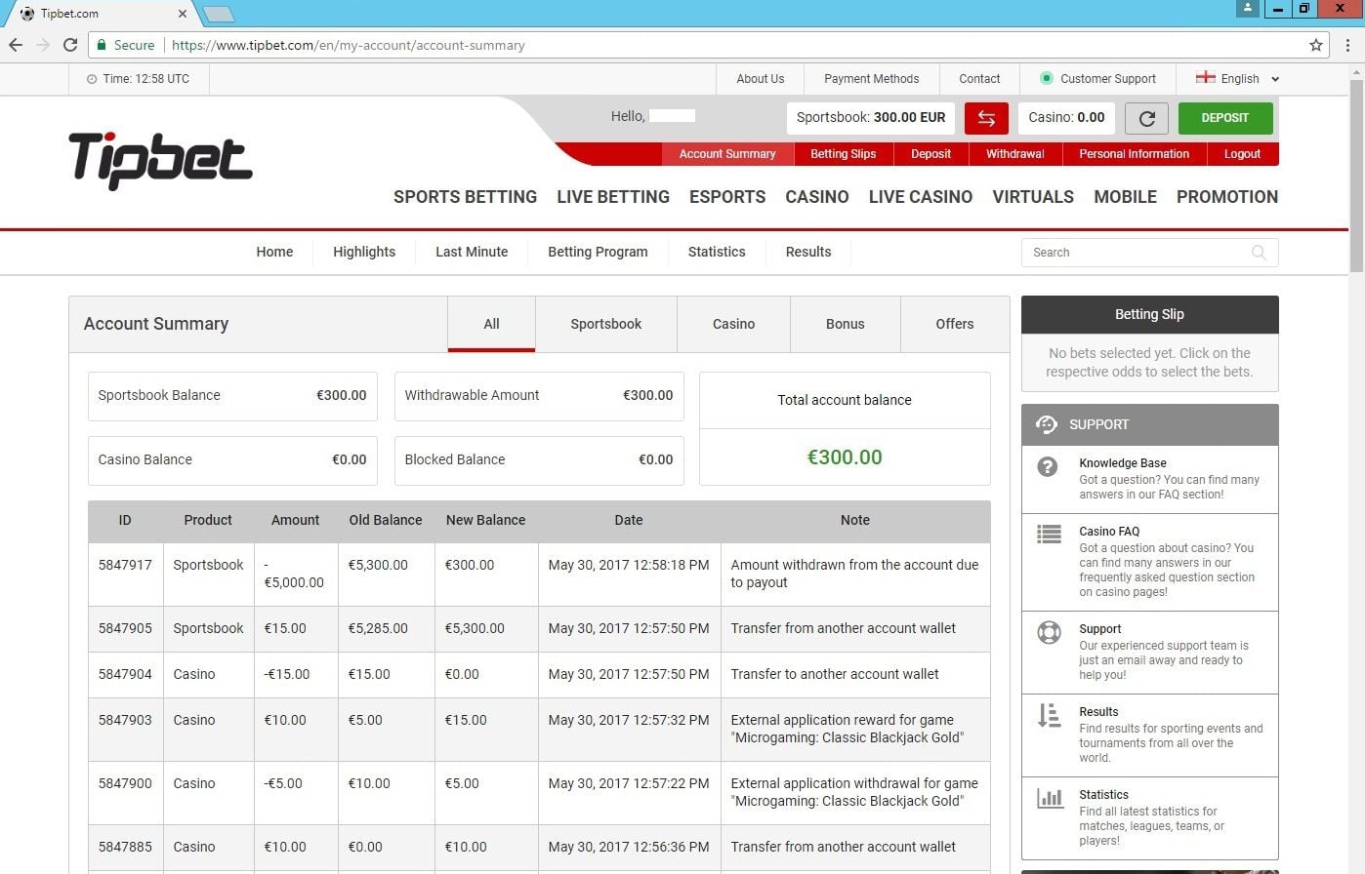The height and width of the screenshot is (874, 1365).
Task: Click the browser address bar URL
Action: click(x=349, y=45)
